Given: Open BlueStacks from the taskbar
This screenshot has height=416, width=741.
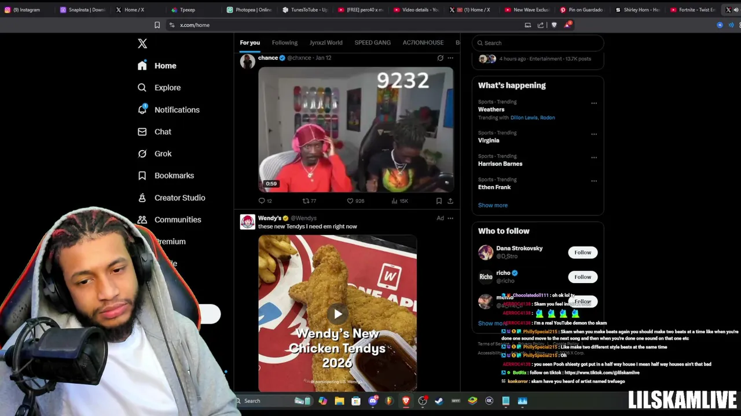Looking at the screenshot, I should point(472,401).
